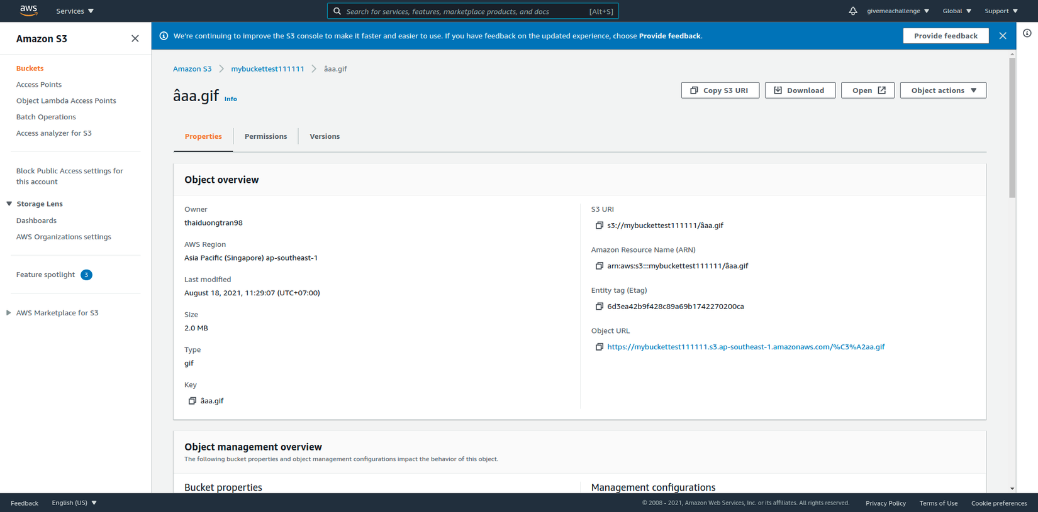
Task: Open Batch Operations in the sidebar
Action: click(x=46, y=117)
